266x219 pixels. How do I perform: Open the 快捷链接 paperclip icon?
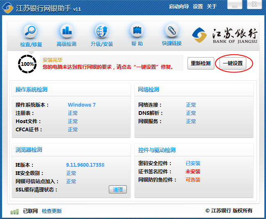click(x=172, y=30)
